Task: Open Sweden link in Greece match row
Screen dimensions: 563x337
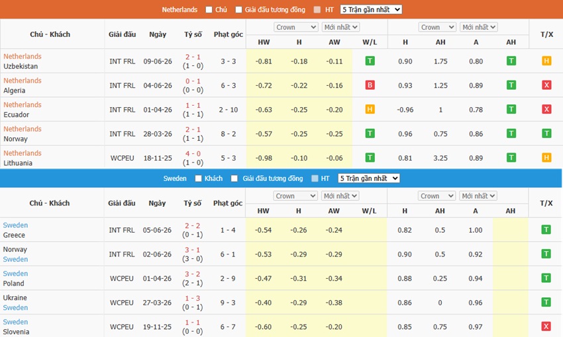Action: point(15,225)
